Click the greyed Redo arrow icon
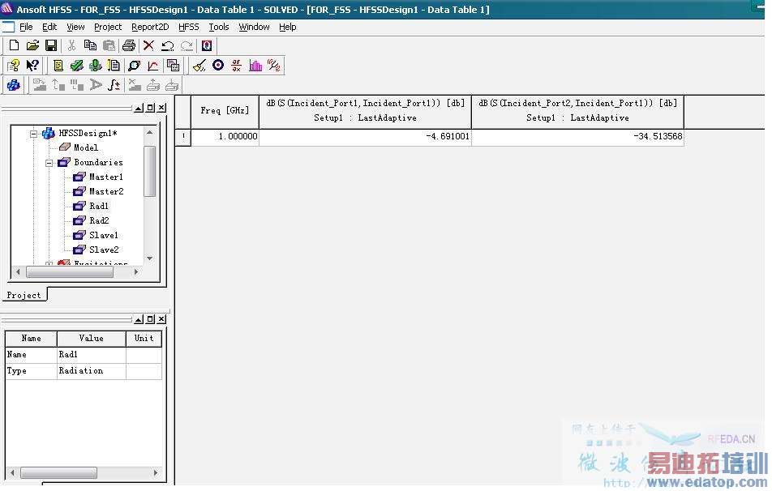The width and height of the screenshot is (772, 491). 187,45
